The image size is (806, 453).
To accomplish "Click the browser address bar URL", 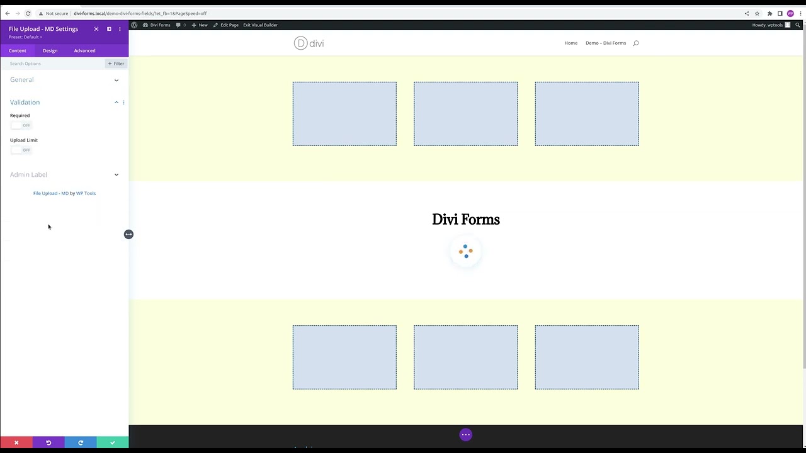I will pyautogui.click(x=140, y=13).
